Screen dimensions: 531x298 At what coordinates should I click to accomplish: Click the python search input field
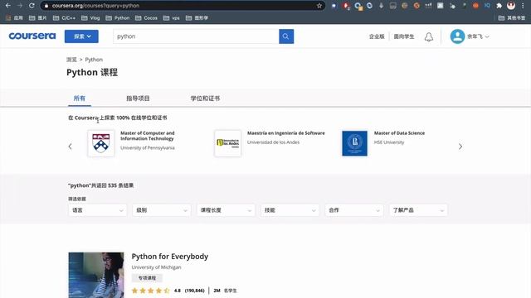pyautogui.click(x=196, y=36)
